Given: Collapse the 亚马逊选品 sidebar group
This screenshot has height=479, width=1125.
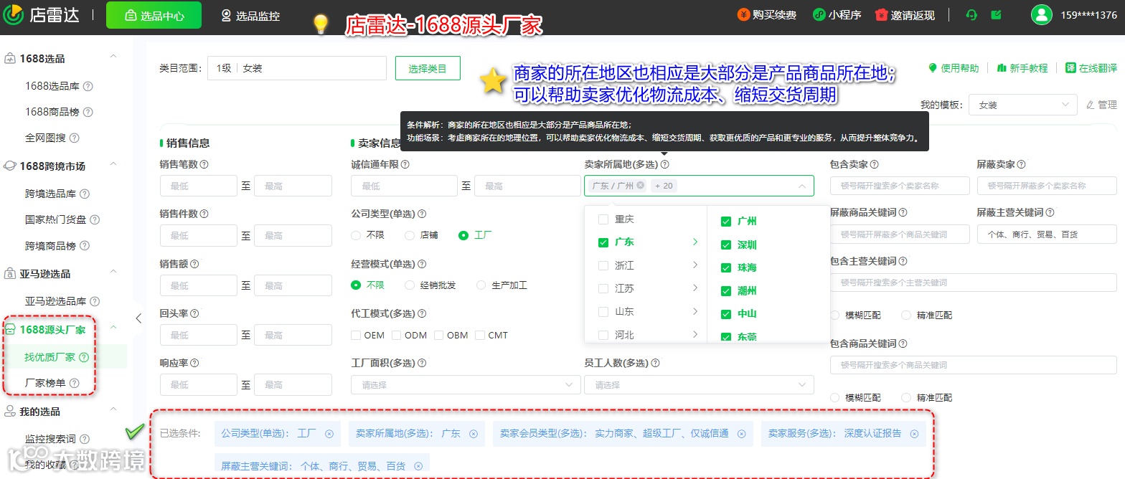Looking at the screenshot, I should point(113,272).
